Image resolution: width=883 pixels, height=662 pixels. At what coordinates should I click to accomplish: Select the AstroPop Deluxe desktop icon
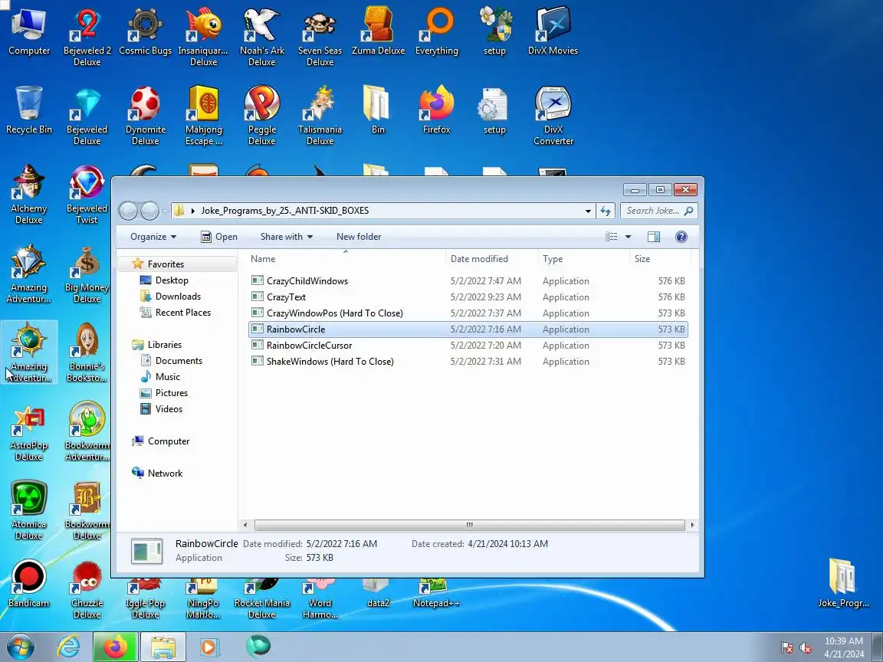coord(28,431)
